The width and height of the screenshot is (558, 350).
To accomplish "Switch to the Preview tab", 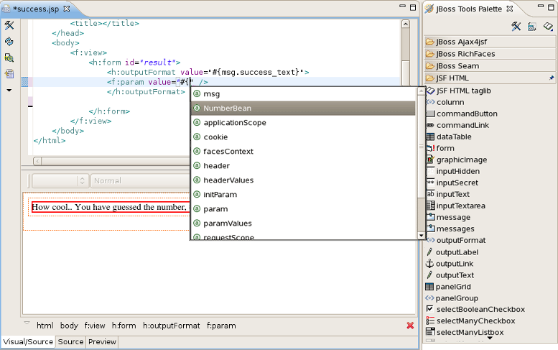I will coord(102,342).
